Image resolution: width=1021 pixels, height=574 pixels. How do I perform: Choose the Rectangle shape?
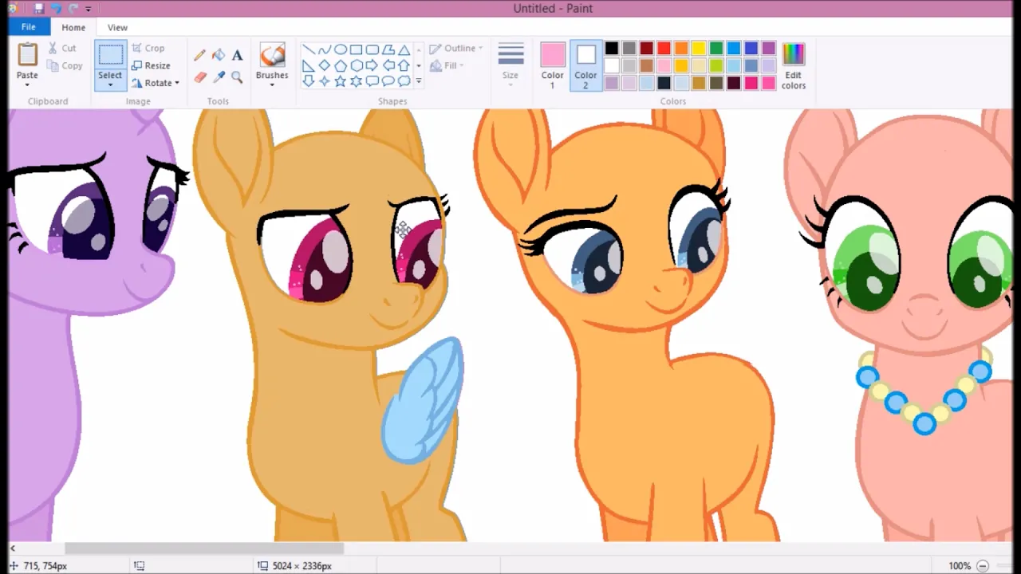(357, 49)
